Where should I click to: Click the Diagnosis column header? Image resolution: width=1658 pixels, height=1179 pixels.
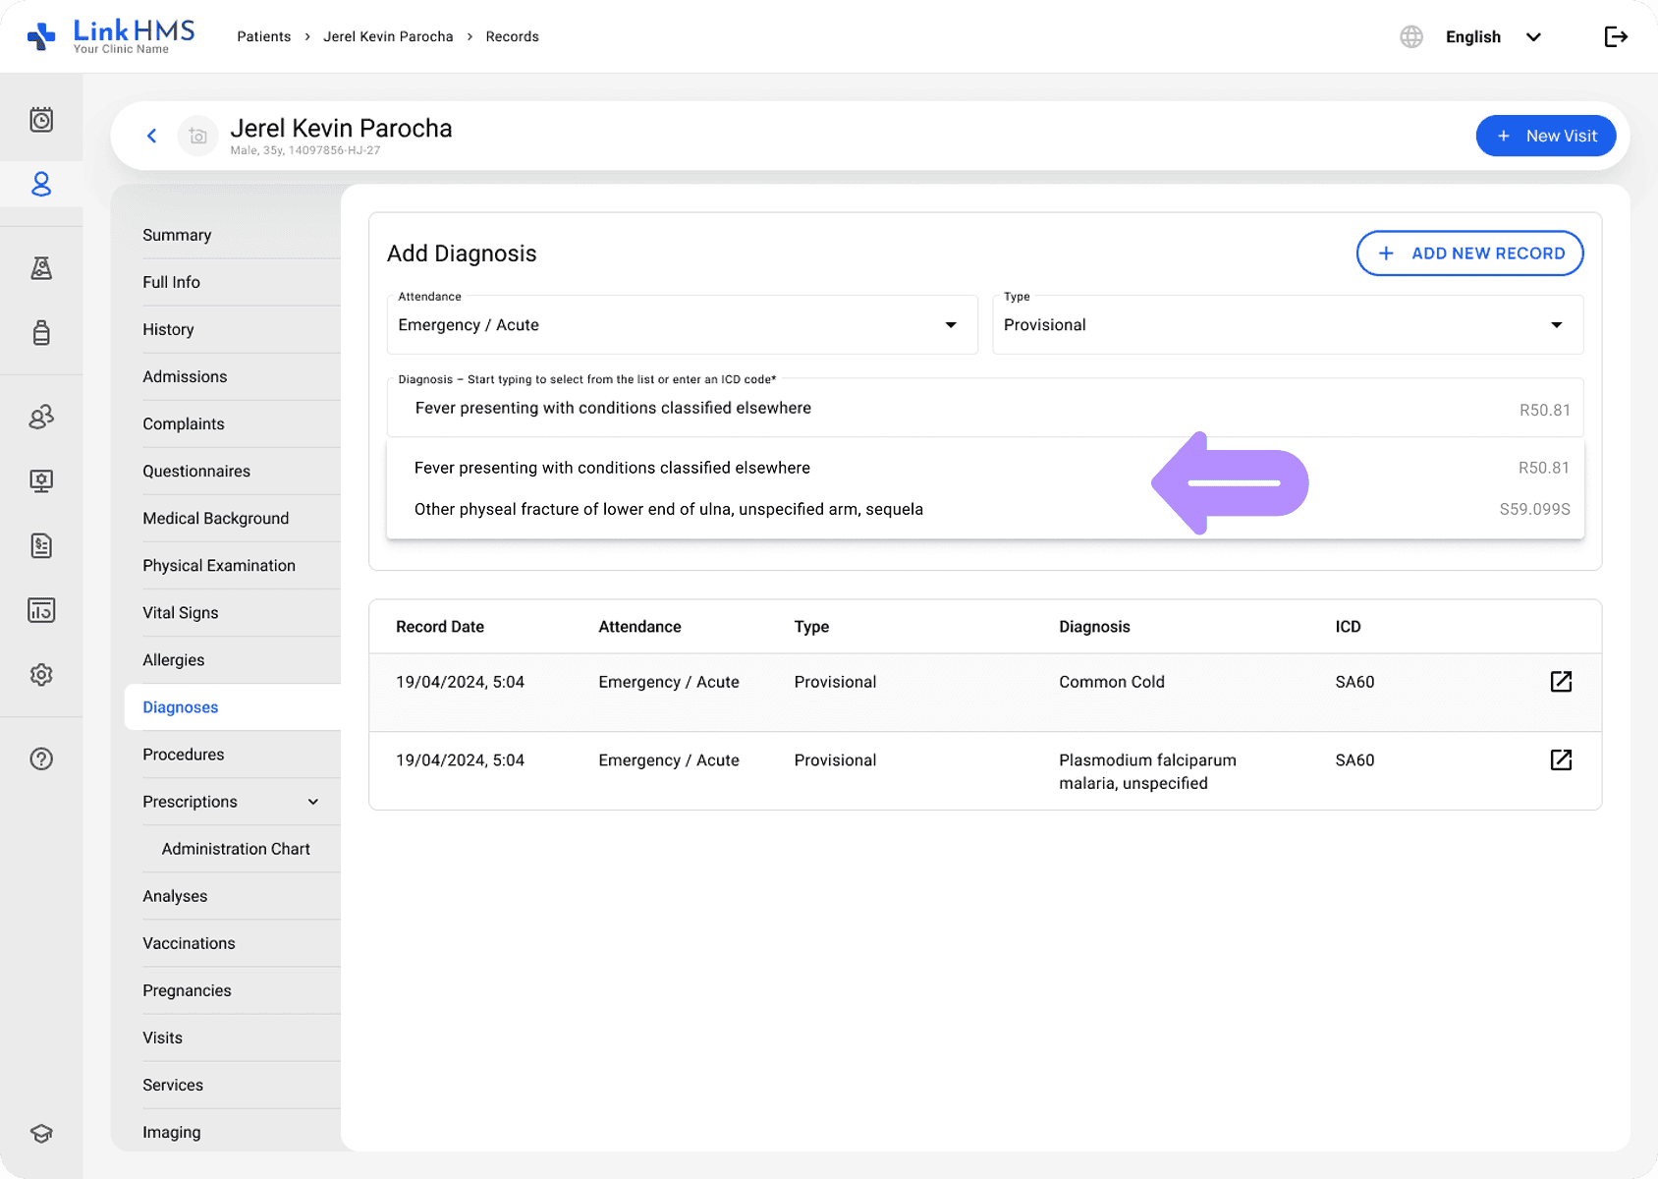[1094, 627]
